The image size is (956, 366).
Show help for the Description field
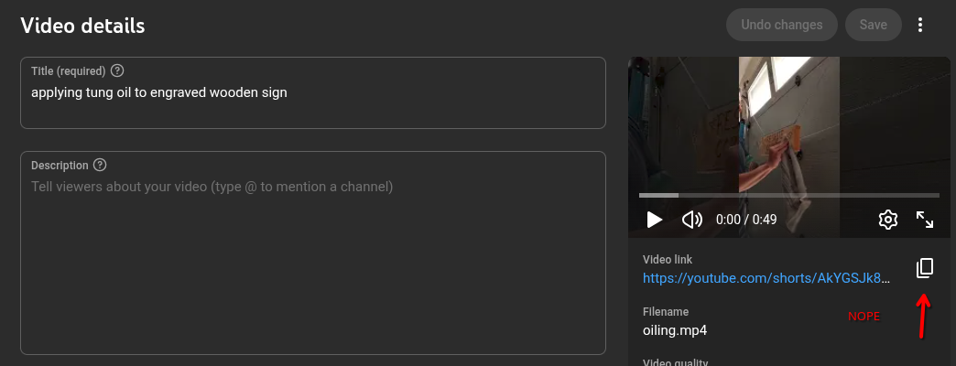(x=100, y=166)
